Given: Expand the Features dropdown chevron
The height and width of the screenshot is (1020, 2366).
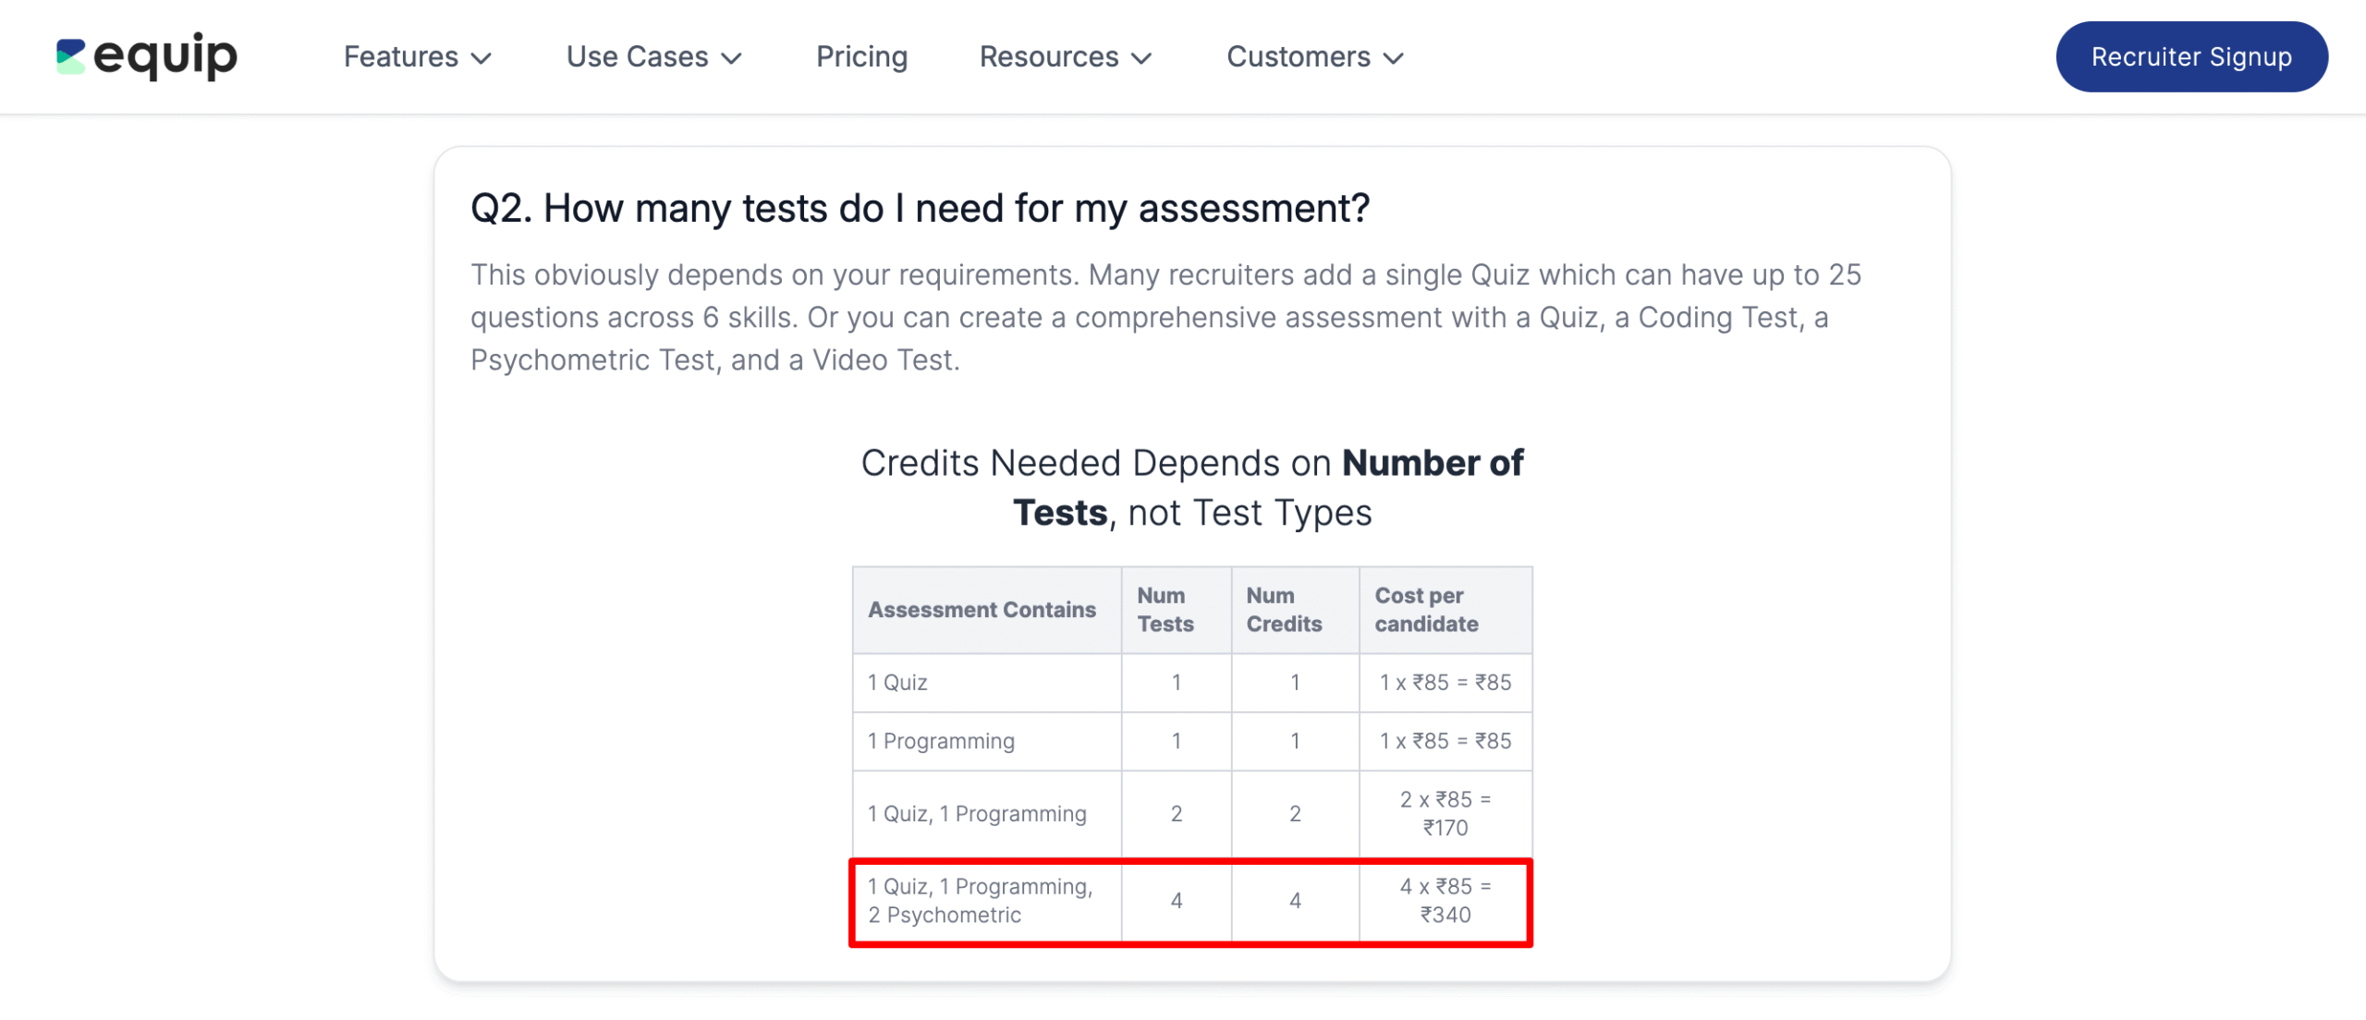Looking at the screenshot, I should [482, 58].
